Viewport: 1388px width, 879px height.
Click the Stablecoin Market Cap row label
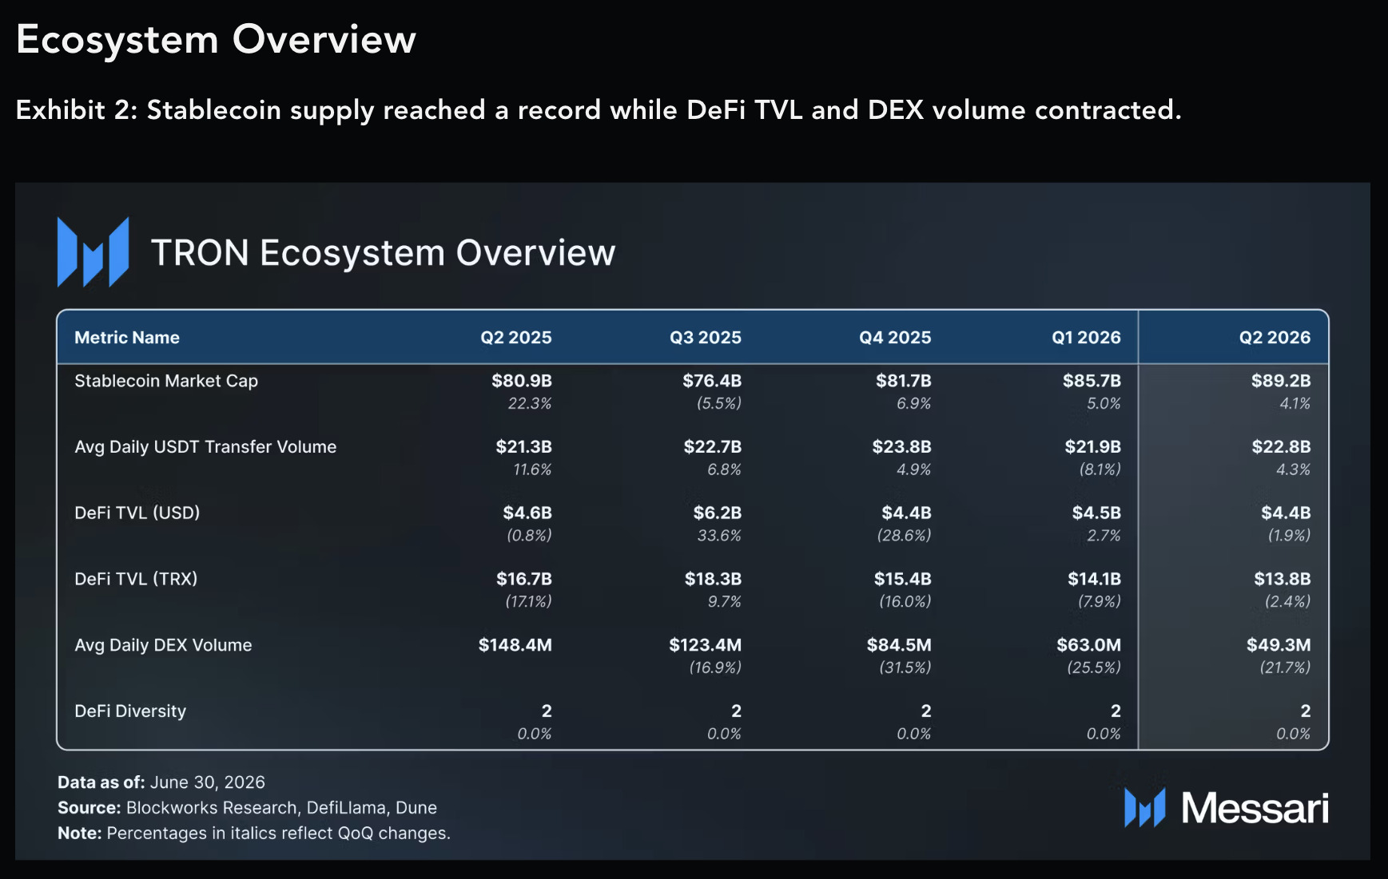[166, 381]
